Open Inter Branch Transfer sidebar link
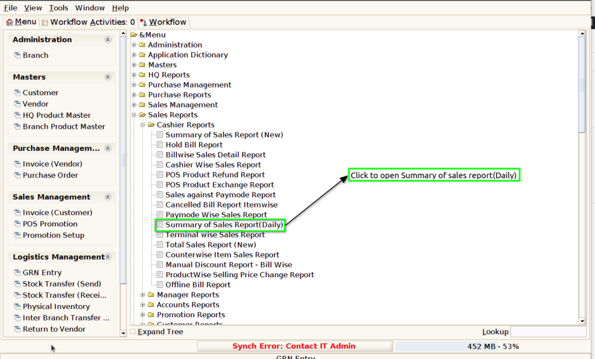The width and height of the screenshot is (595, 359). [x=66, y=318]
